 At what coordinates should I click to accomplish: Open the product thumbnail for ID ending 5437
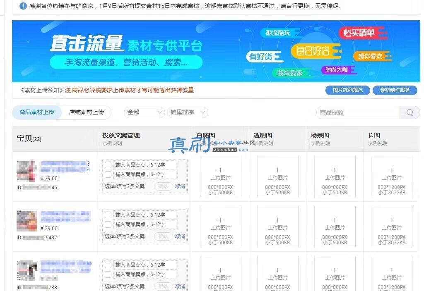27,221
